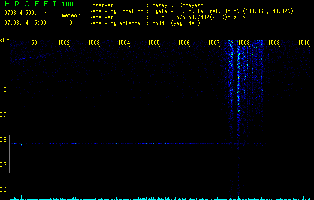314x200 pixels.
Task: Click the Receiving Location label
Action: click(116, 11)
